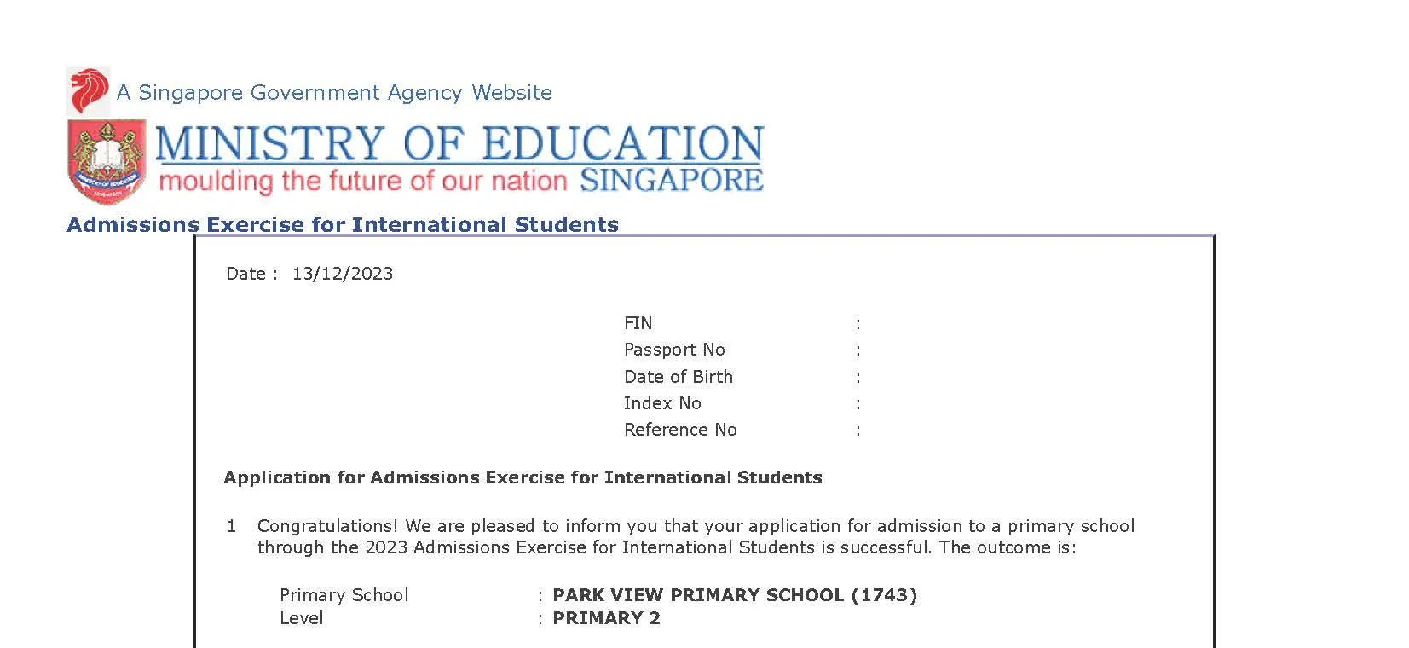
Task: Select the 'moulding the future of our nation' tagline
Action: [363, 181]
